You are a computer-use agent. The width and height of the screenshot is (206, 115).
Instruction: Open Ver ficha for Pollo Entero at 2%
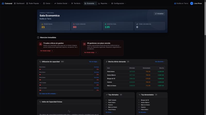click(x=96, y=67)
